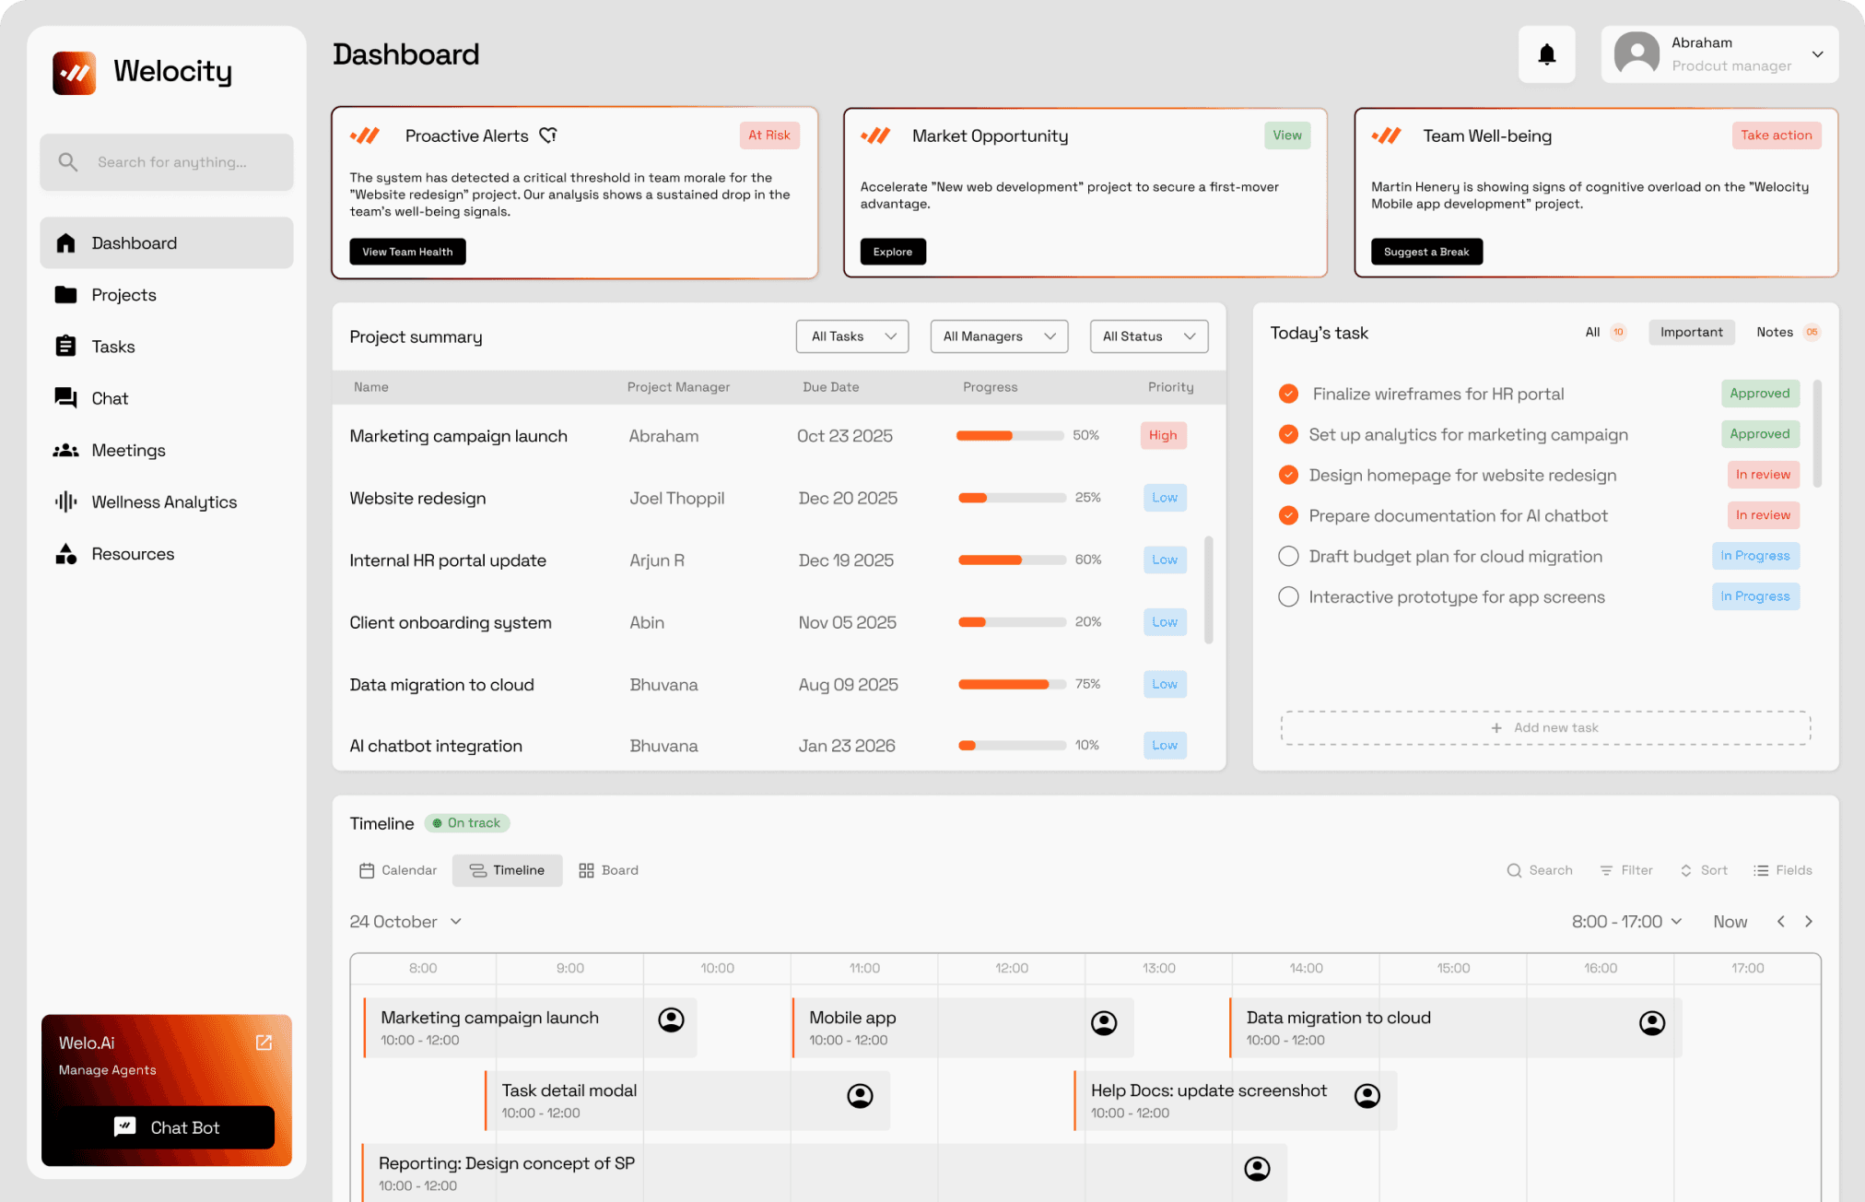This screenshot has width=1865, height=1202.
Task: Open the timeline Filter icon
Action: click(x=1606, y=870)
